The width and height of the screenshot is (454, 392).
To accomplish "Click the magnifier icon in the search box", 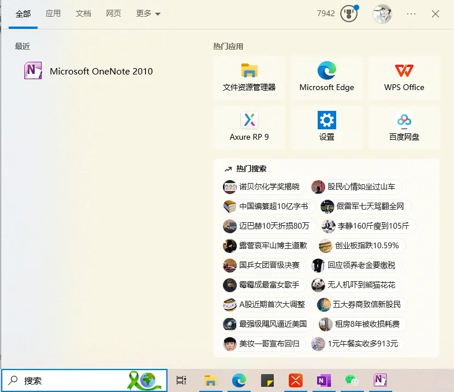I will 13,380.
